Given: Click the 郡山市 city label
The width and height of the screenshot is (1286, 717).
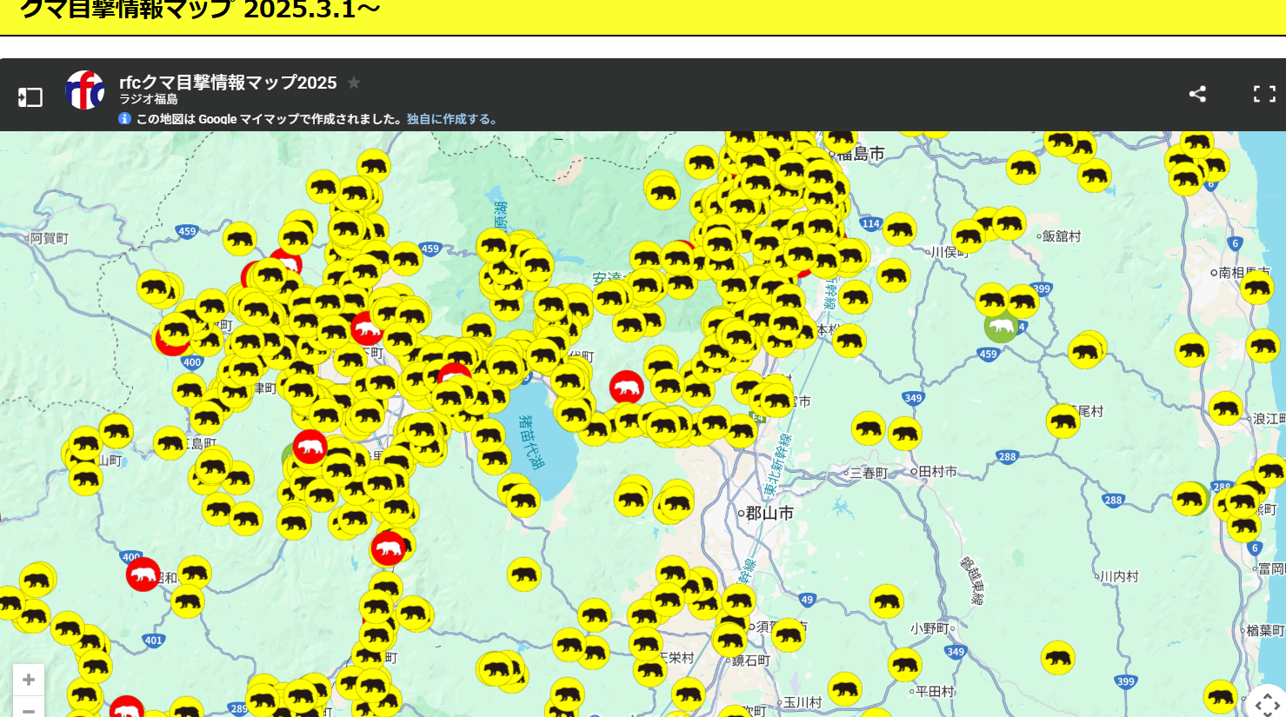Looking at the screenshot, I should [x=769, y=514].
